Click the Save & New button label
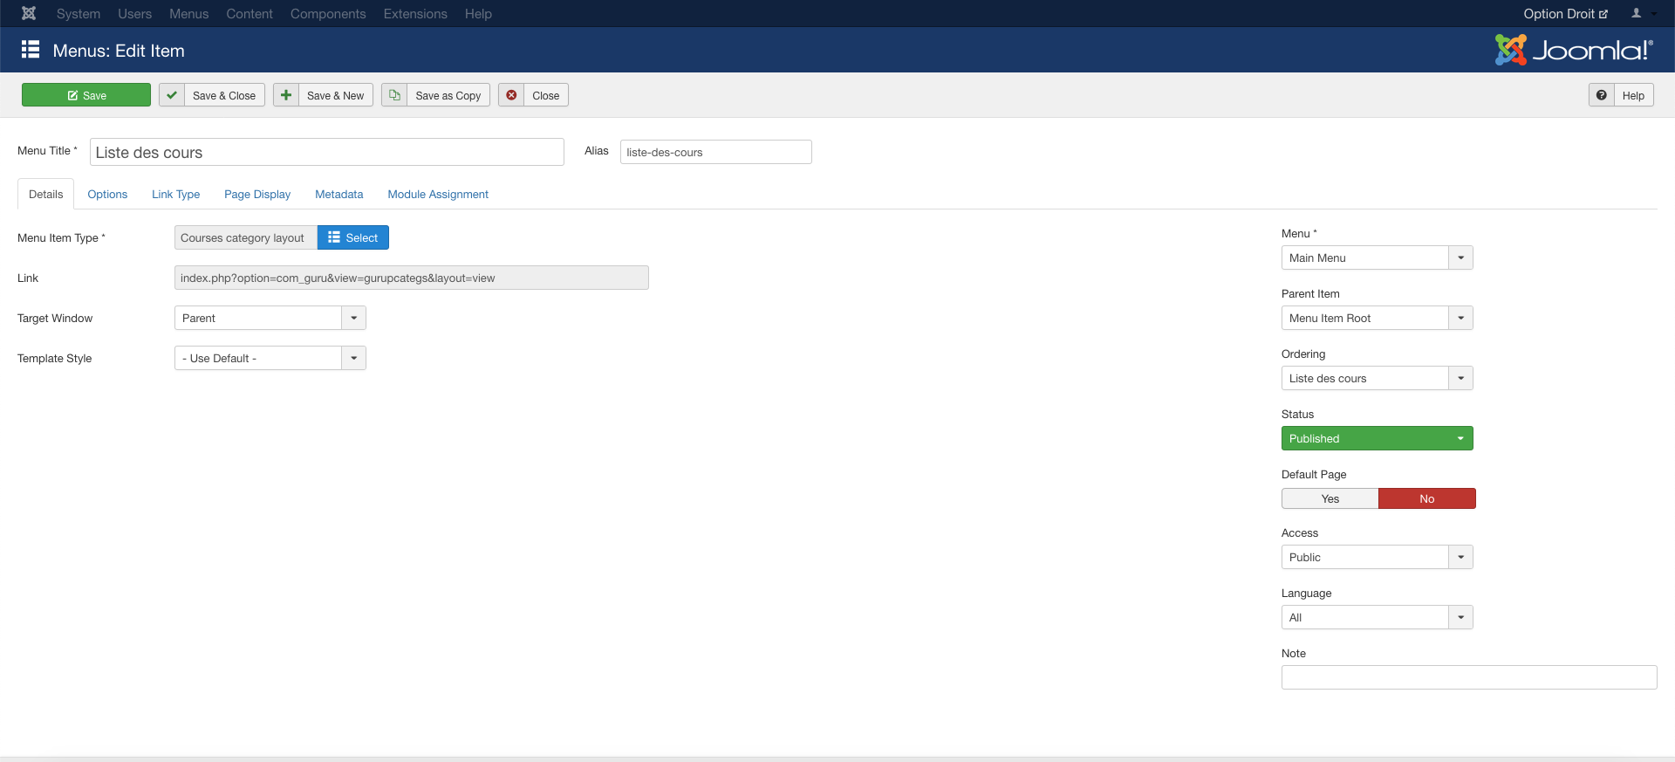This screenshot has width=1675, height=762. coord(336,96)
